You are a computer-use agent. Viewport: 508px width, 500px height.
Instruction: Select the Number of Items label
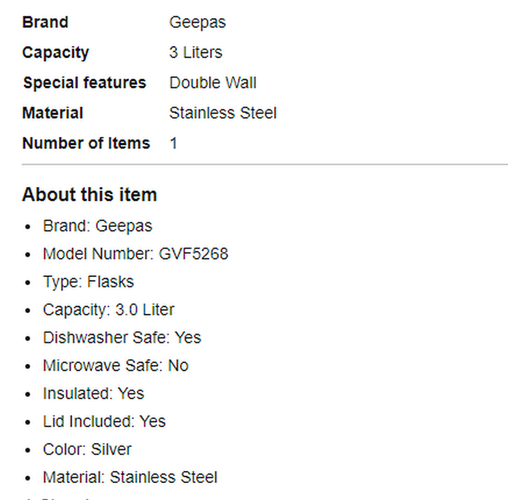tap(86, 144)
